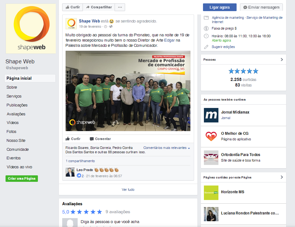This screenshot has width=295, height=227.
Task: Expand Pessoas section chevron
Action: pyautogui.click(x=282, y=60)
